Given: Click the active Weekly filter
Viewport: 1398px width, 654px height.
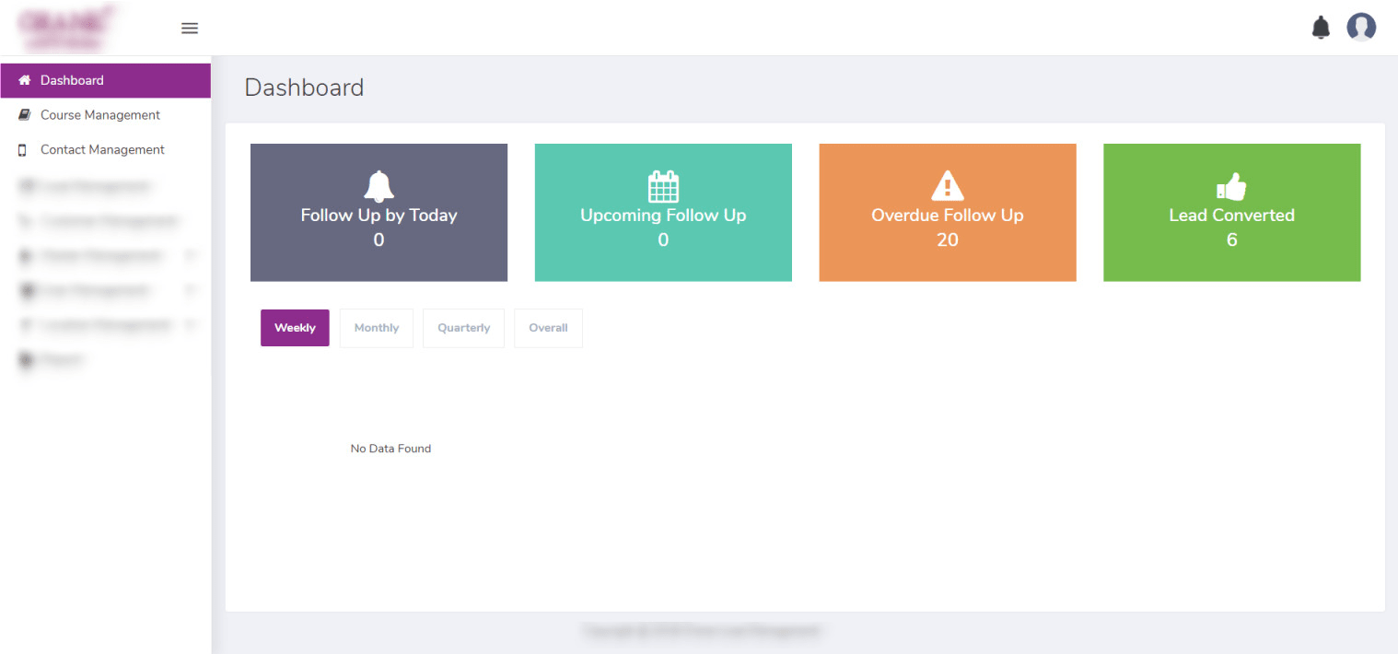Looking at the screenshot, I should pyautogui.click(x=295, y=327).
